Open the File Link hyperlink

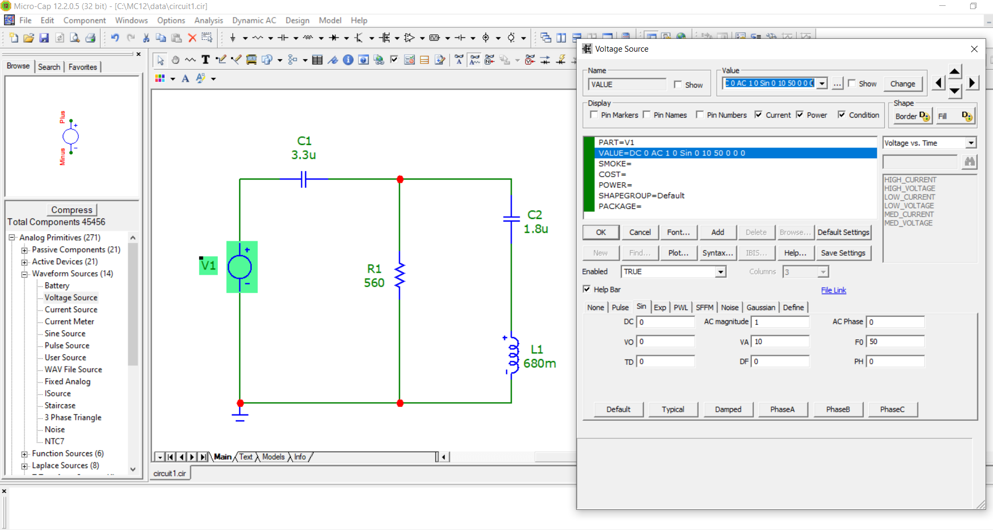pyautogui.click(x=833, y=290)
